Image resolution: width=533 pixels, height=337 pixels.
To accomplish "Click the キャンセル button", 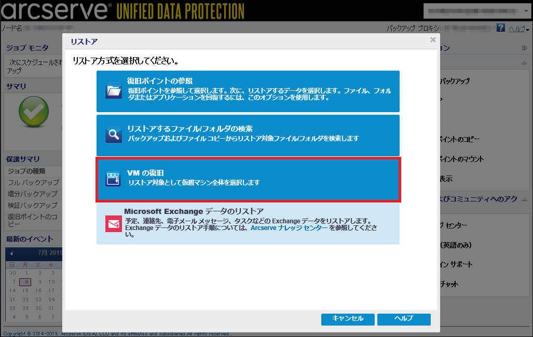I will 348,319.
